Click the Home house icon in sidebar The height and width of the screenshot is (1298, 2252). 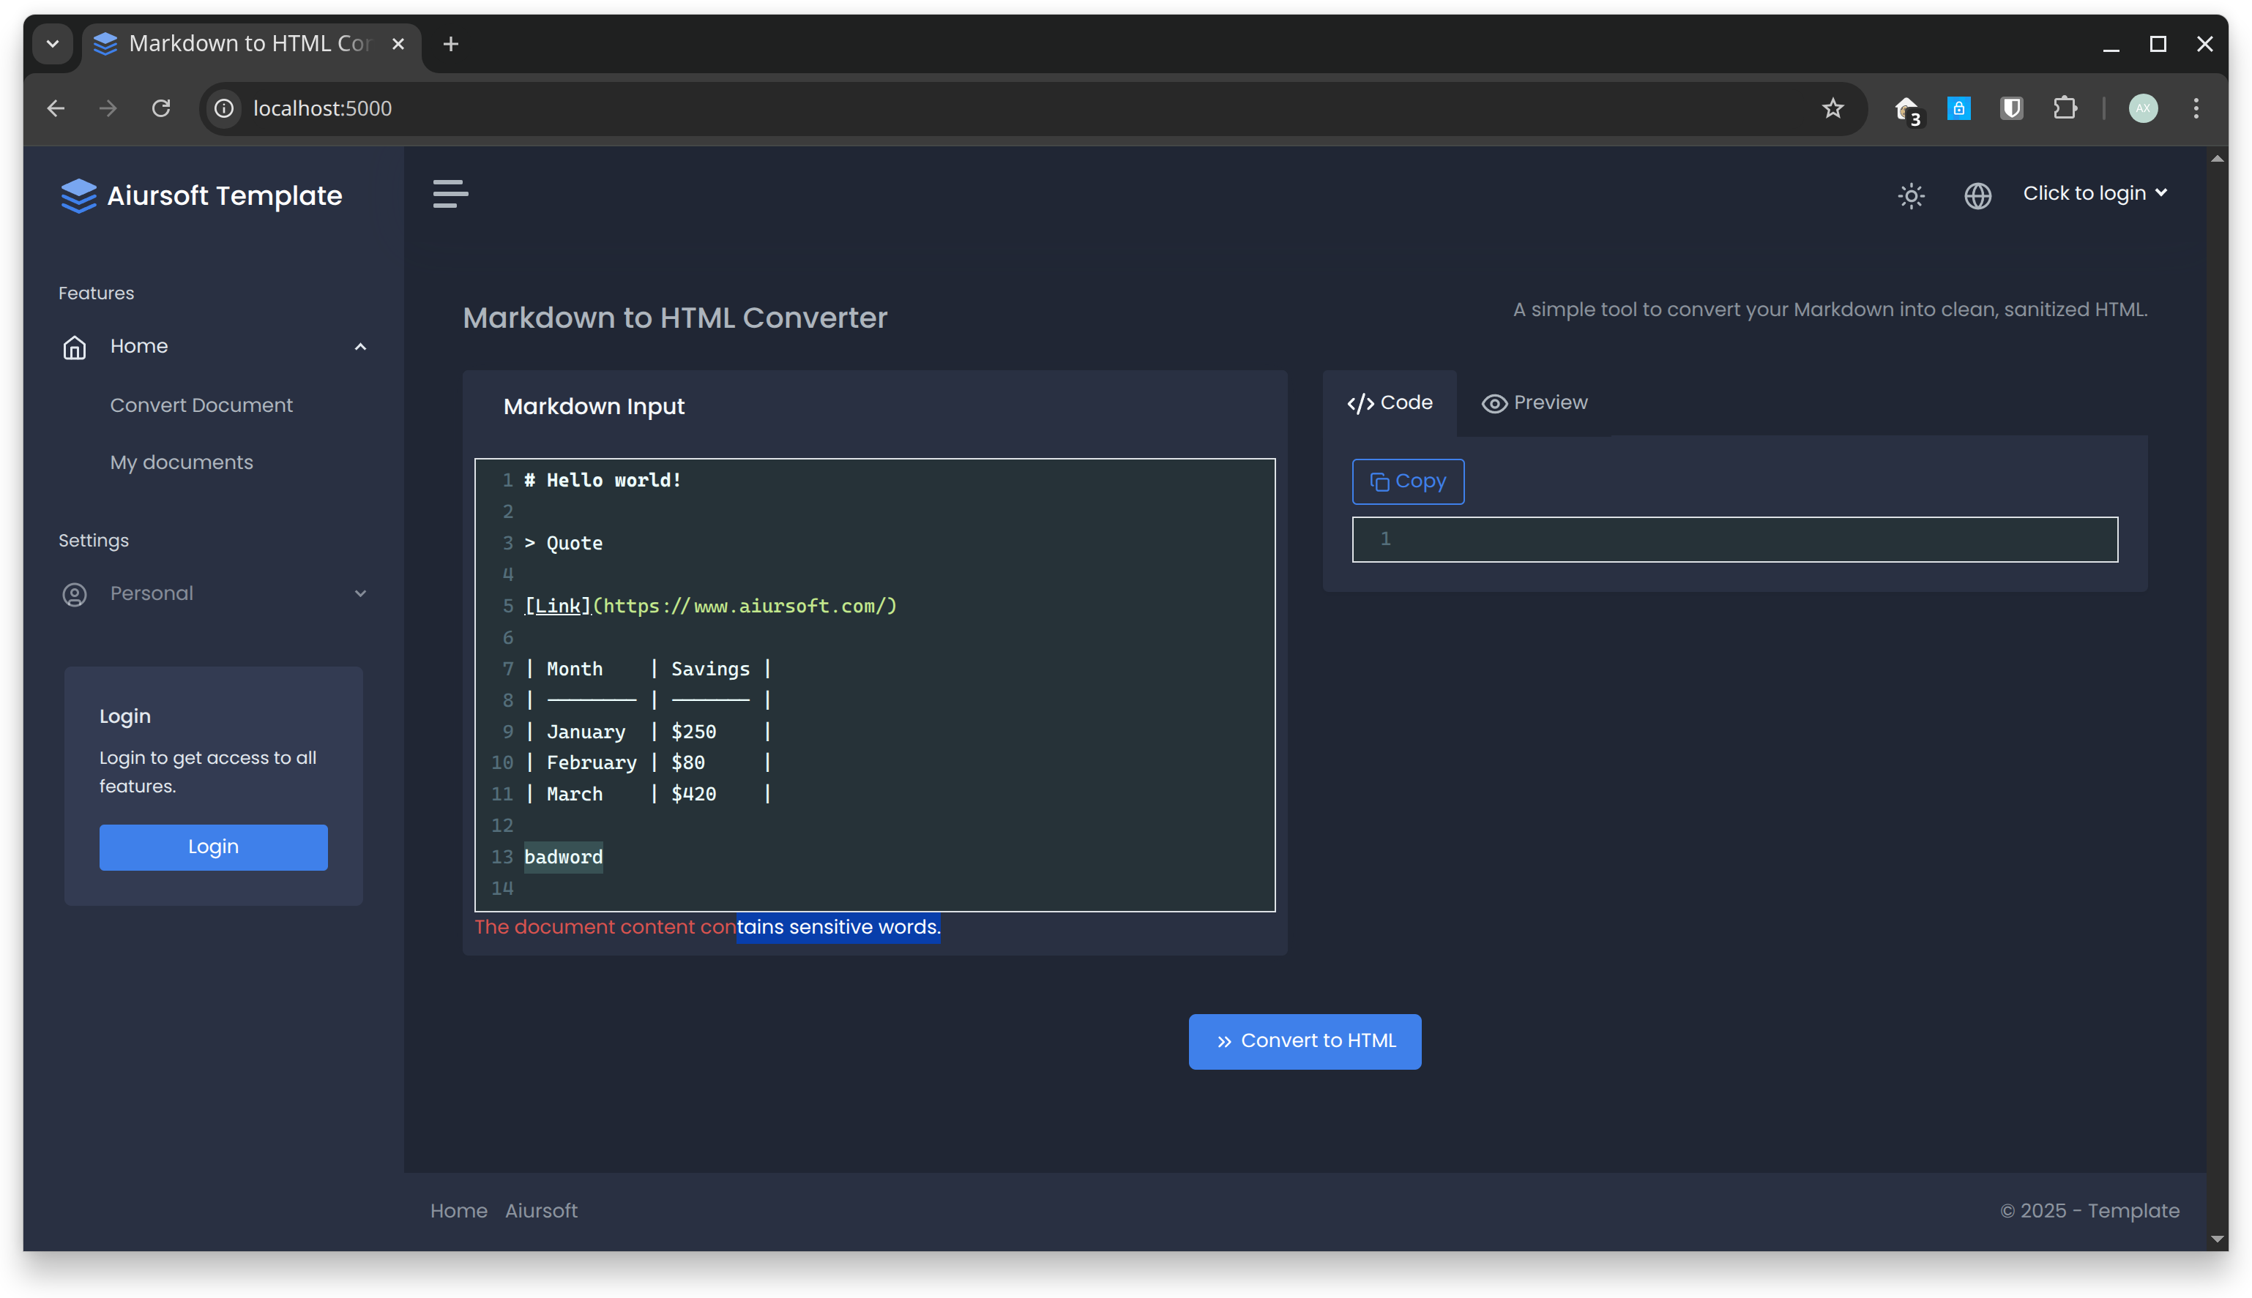[x=75, y=347]
